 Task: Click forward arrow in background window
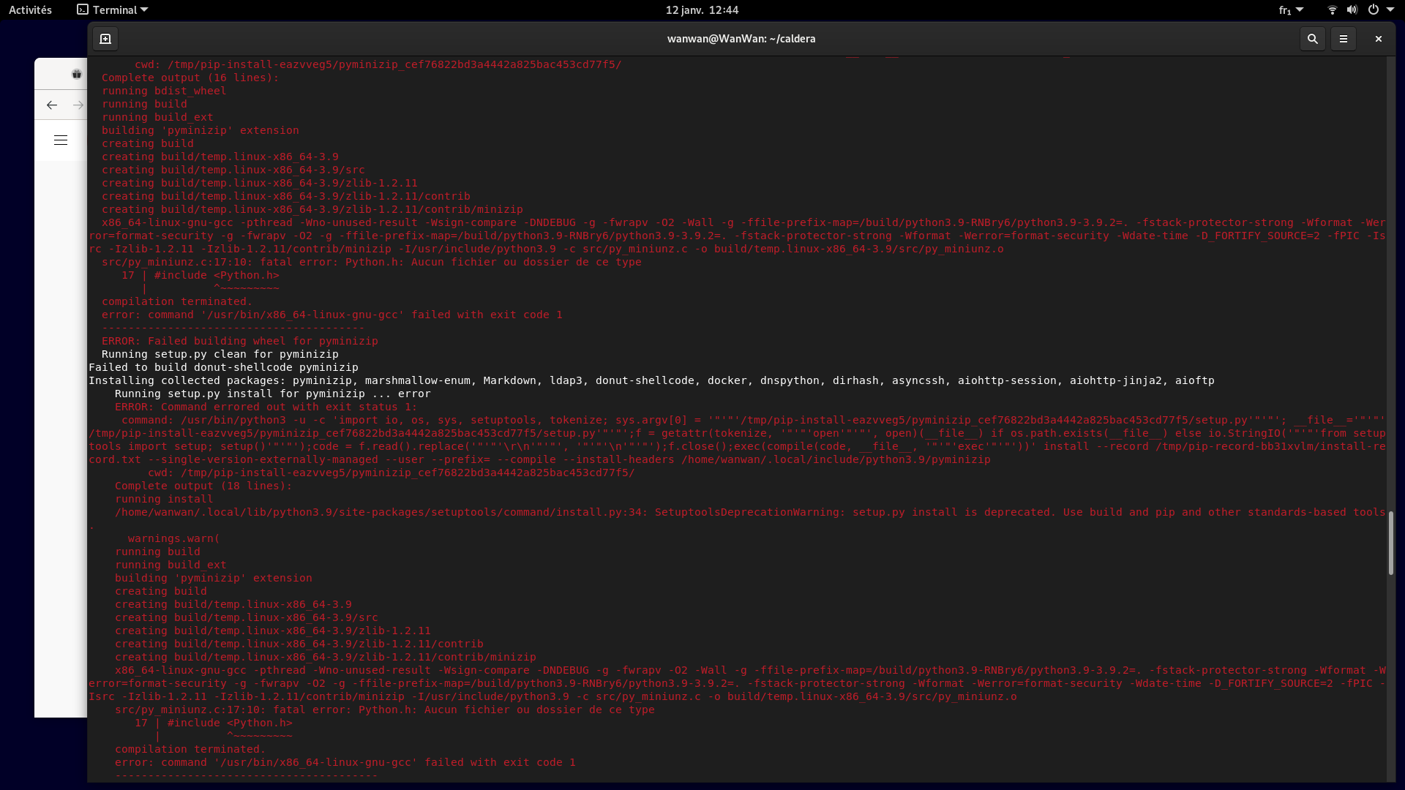pos(78,105)
